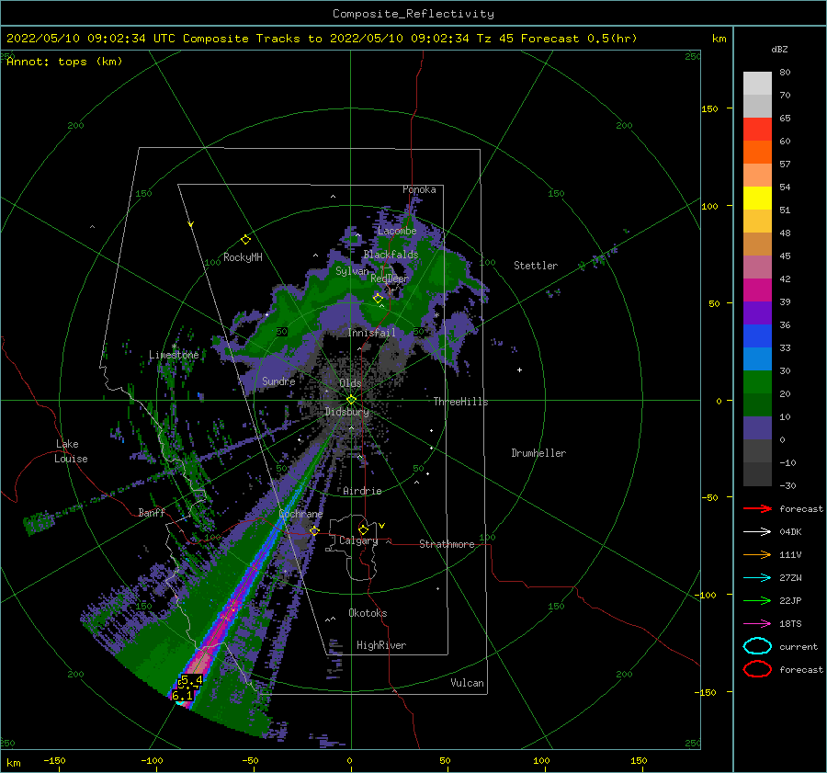Click the ThreeHills city label
Screen dimensions: 827x773
[x=461, y=402]
